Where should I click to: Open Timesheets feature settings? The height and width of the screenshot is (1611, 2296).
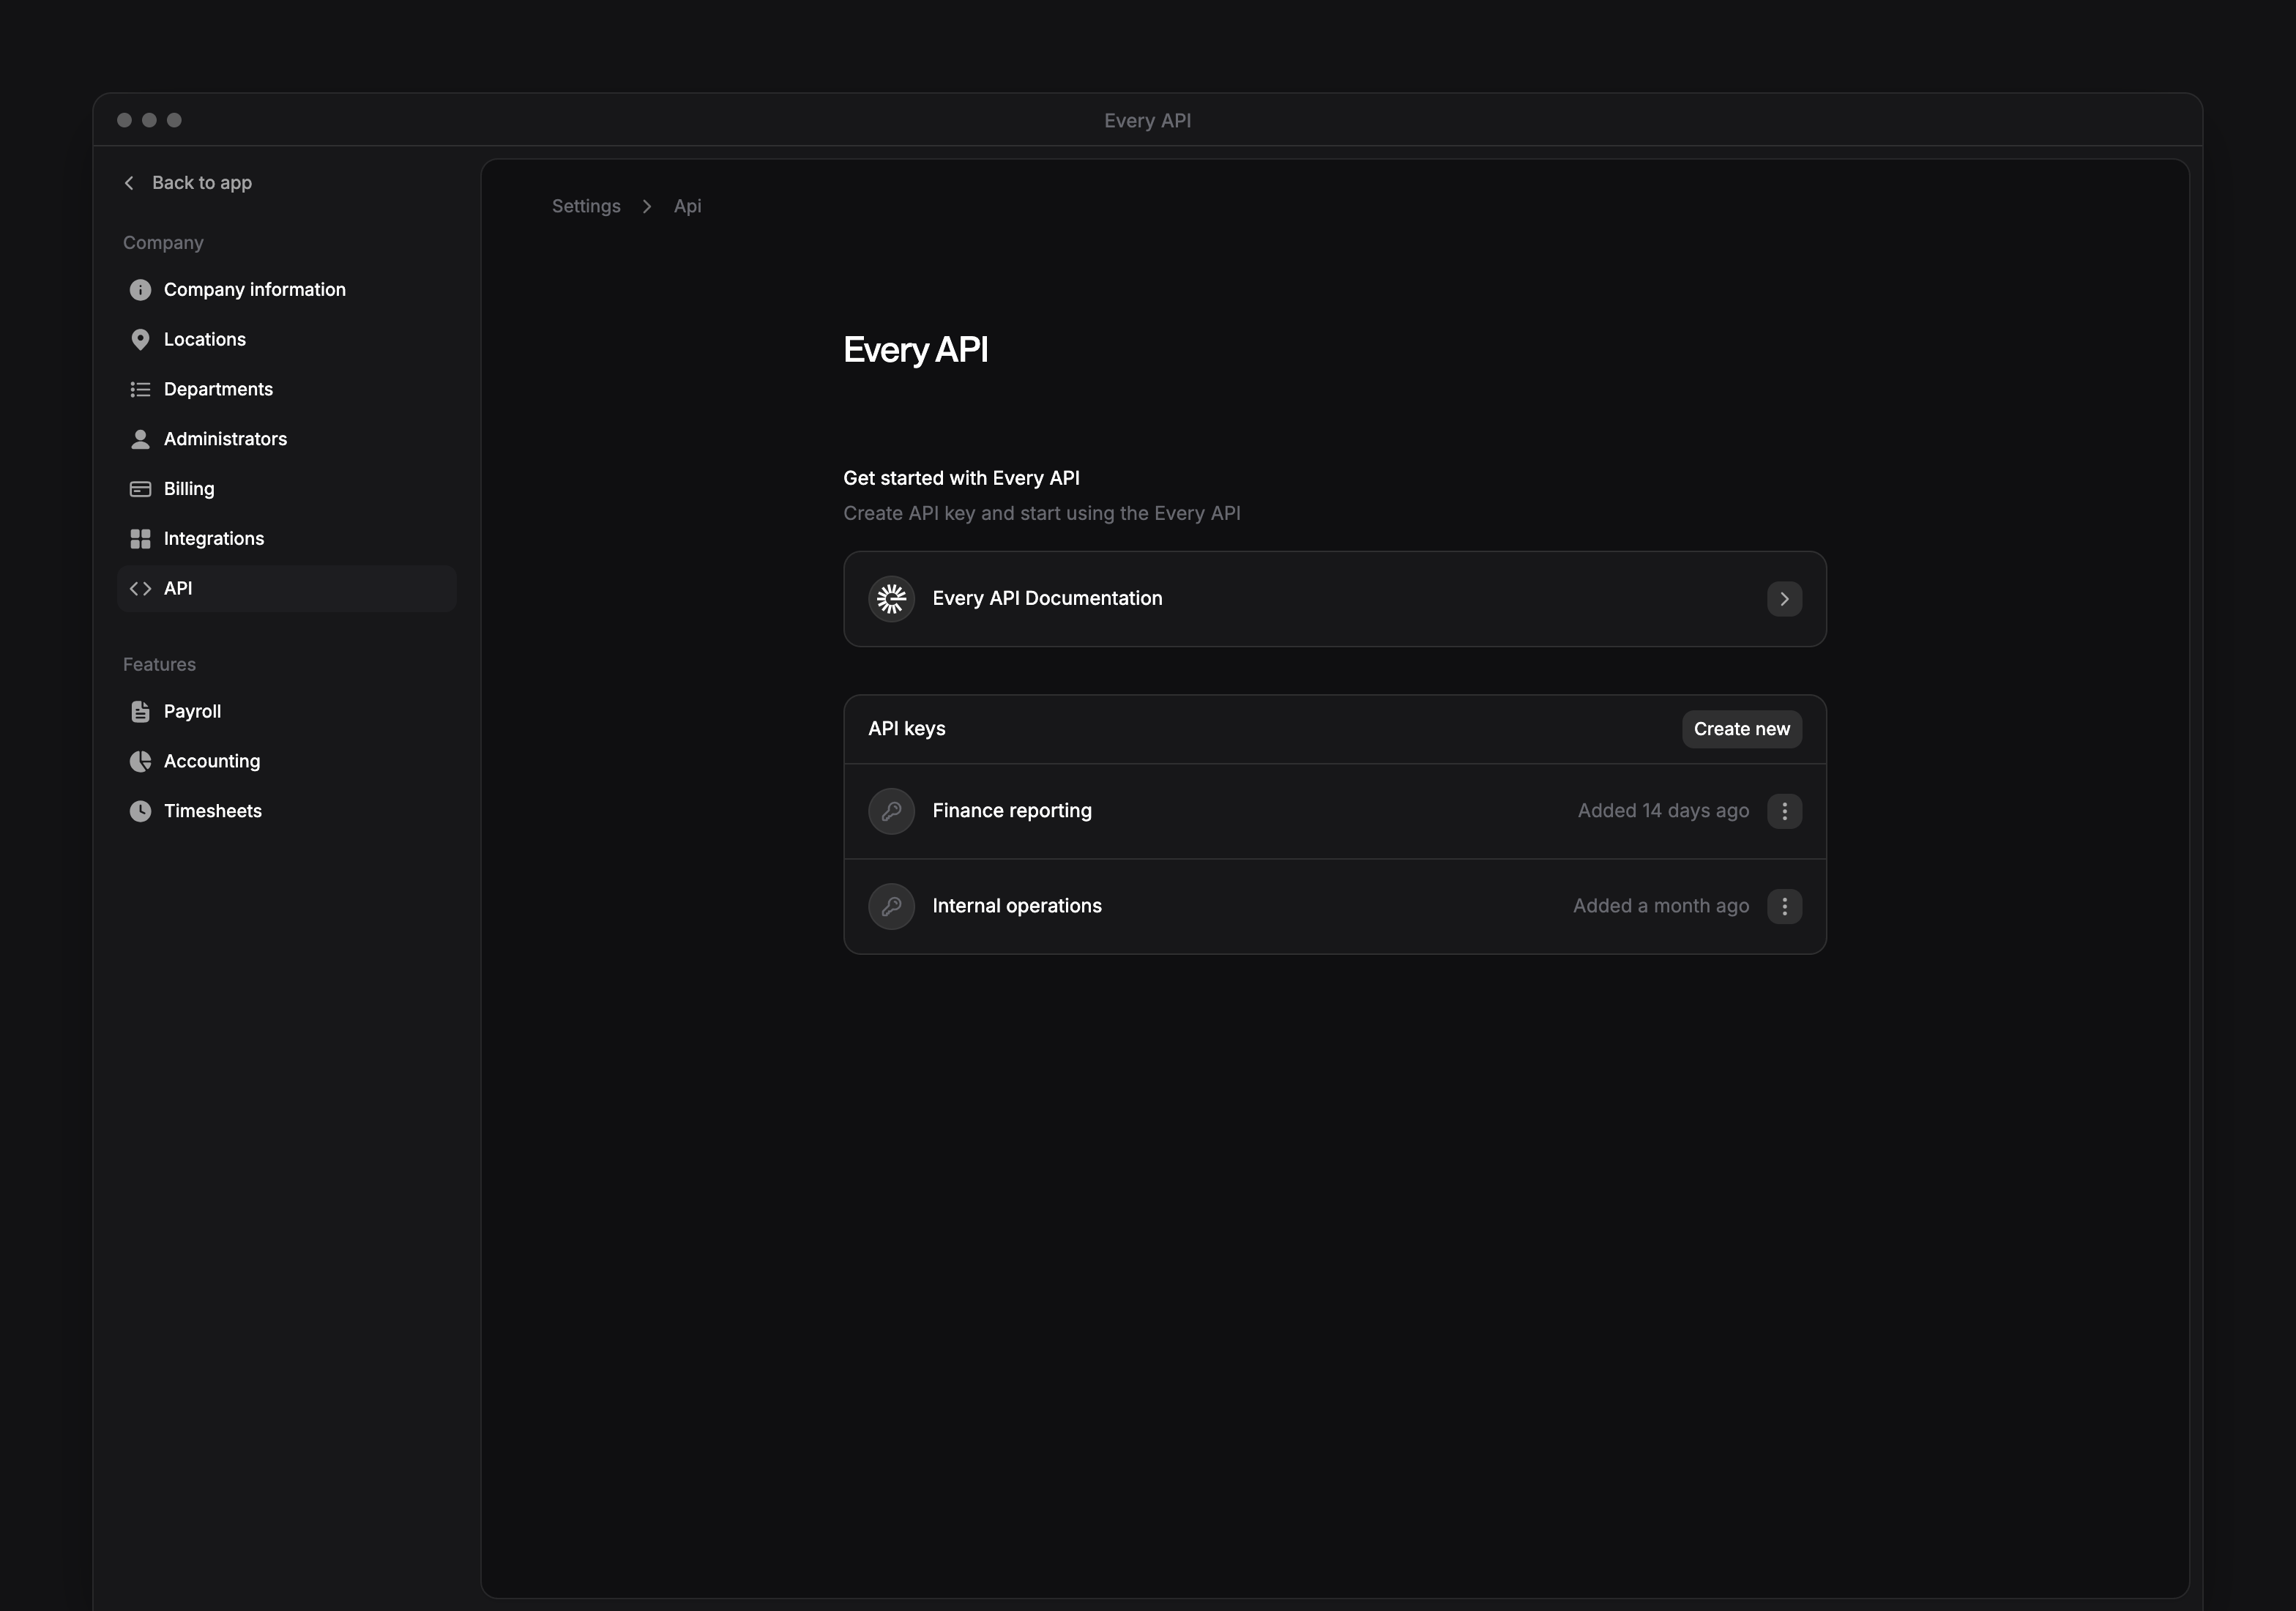[286, 811]
